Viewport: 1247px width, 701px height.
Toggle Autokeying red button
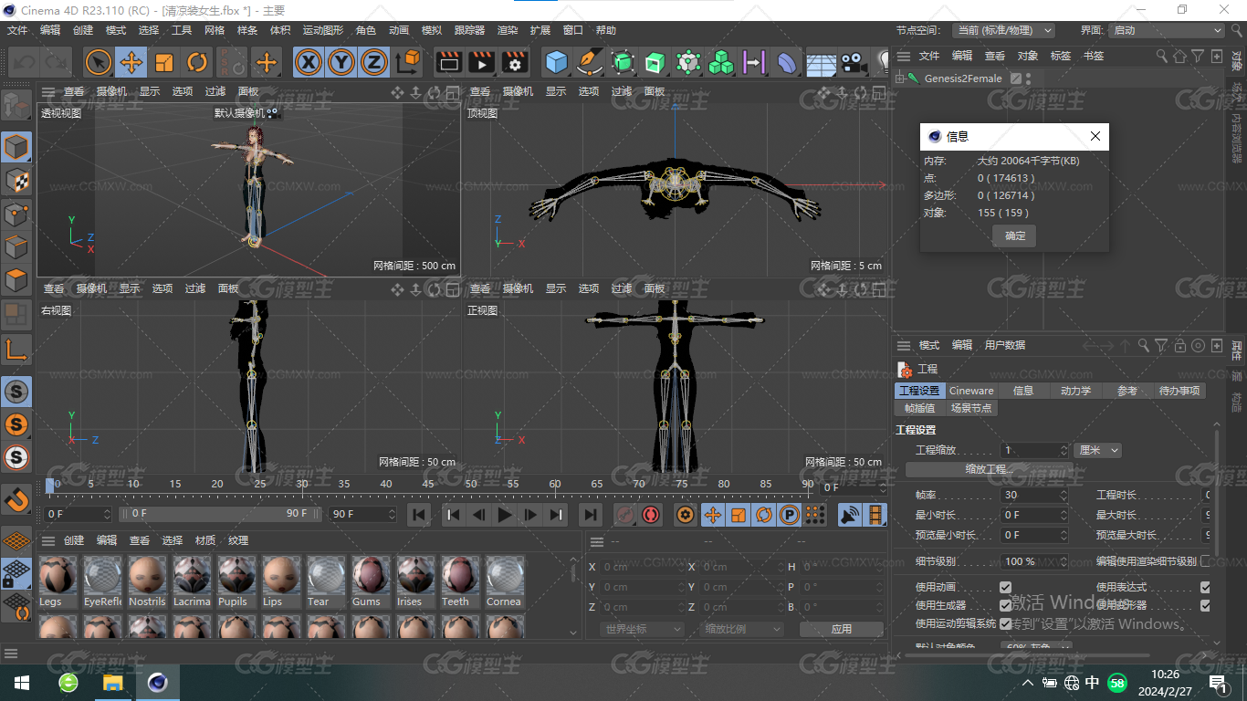pos(651,515)
